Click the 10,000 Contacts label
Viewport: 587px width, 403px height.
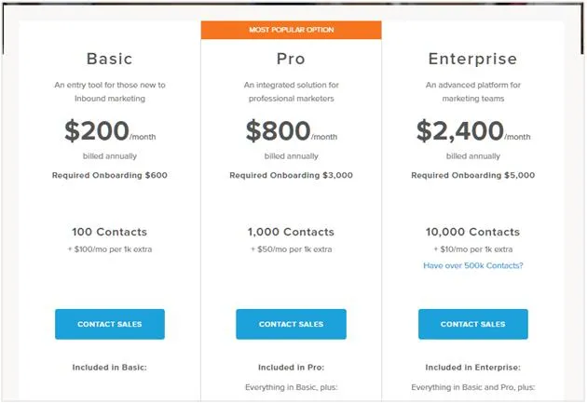pos(472,232)
